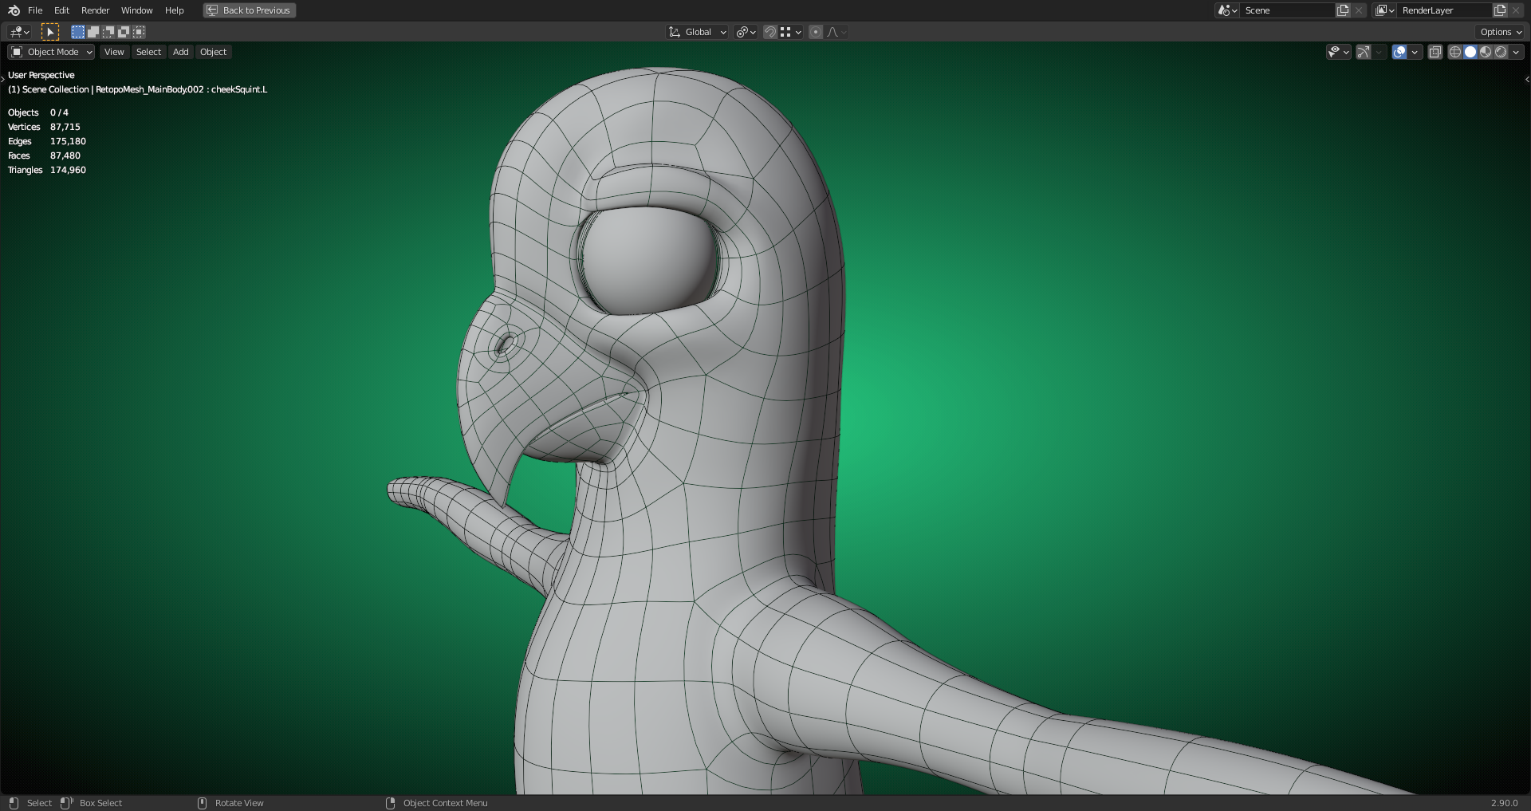The height and width of the screenshot is (811, 1531).
Task: Open the viewport Add menu
Action: pyautogui.click(x=181, y=52)
